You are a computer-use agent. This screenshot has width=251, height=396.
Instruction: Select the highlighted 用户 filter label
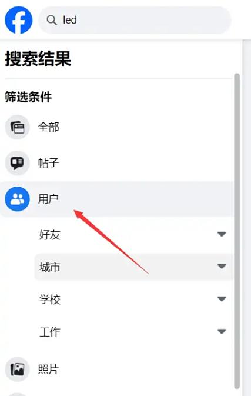click(48, 199)
